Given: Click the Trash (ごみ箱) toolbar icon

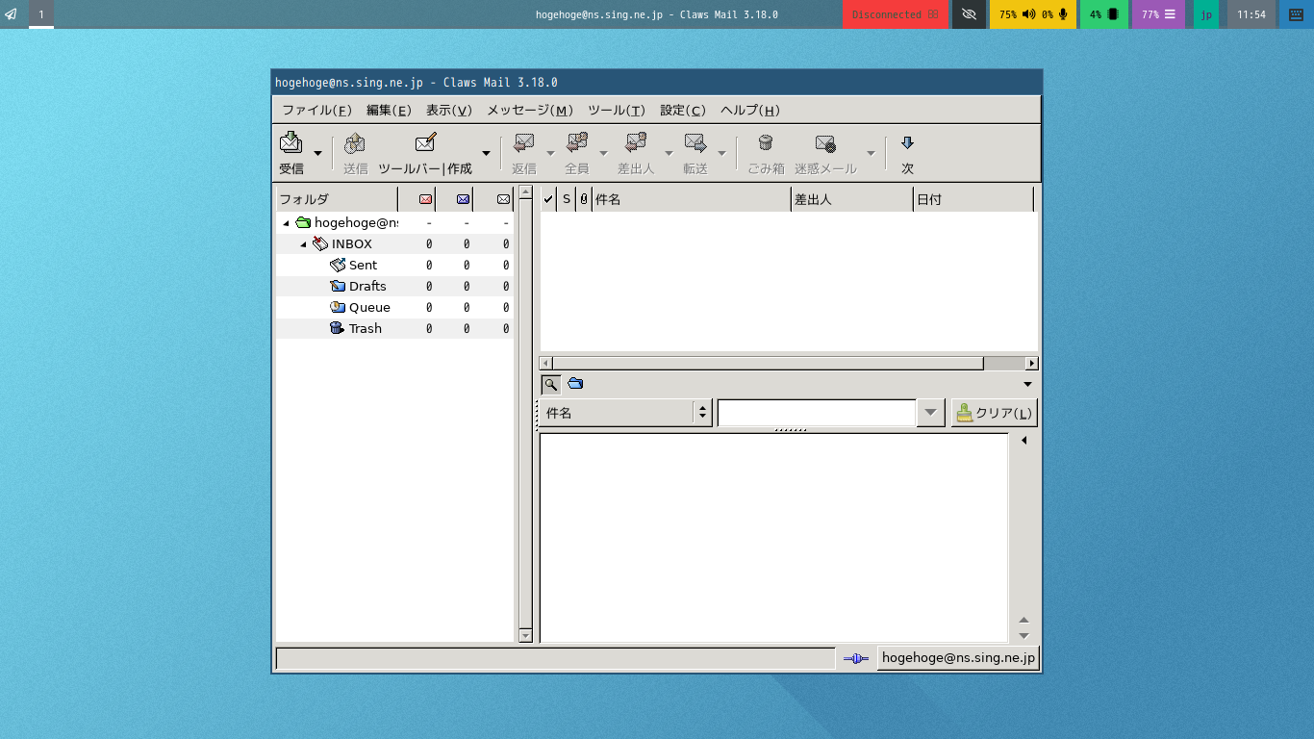Looking at the screenshot, I should tap(766, 143).
